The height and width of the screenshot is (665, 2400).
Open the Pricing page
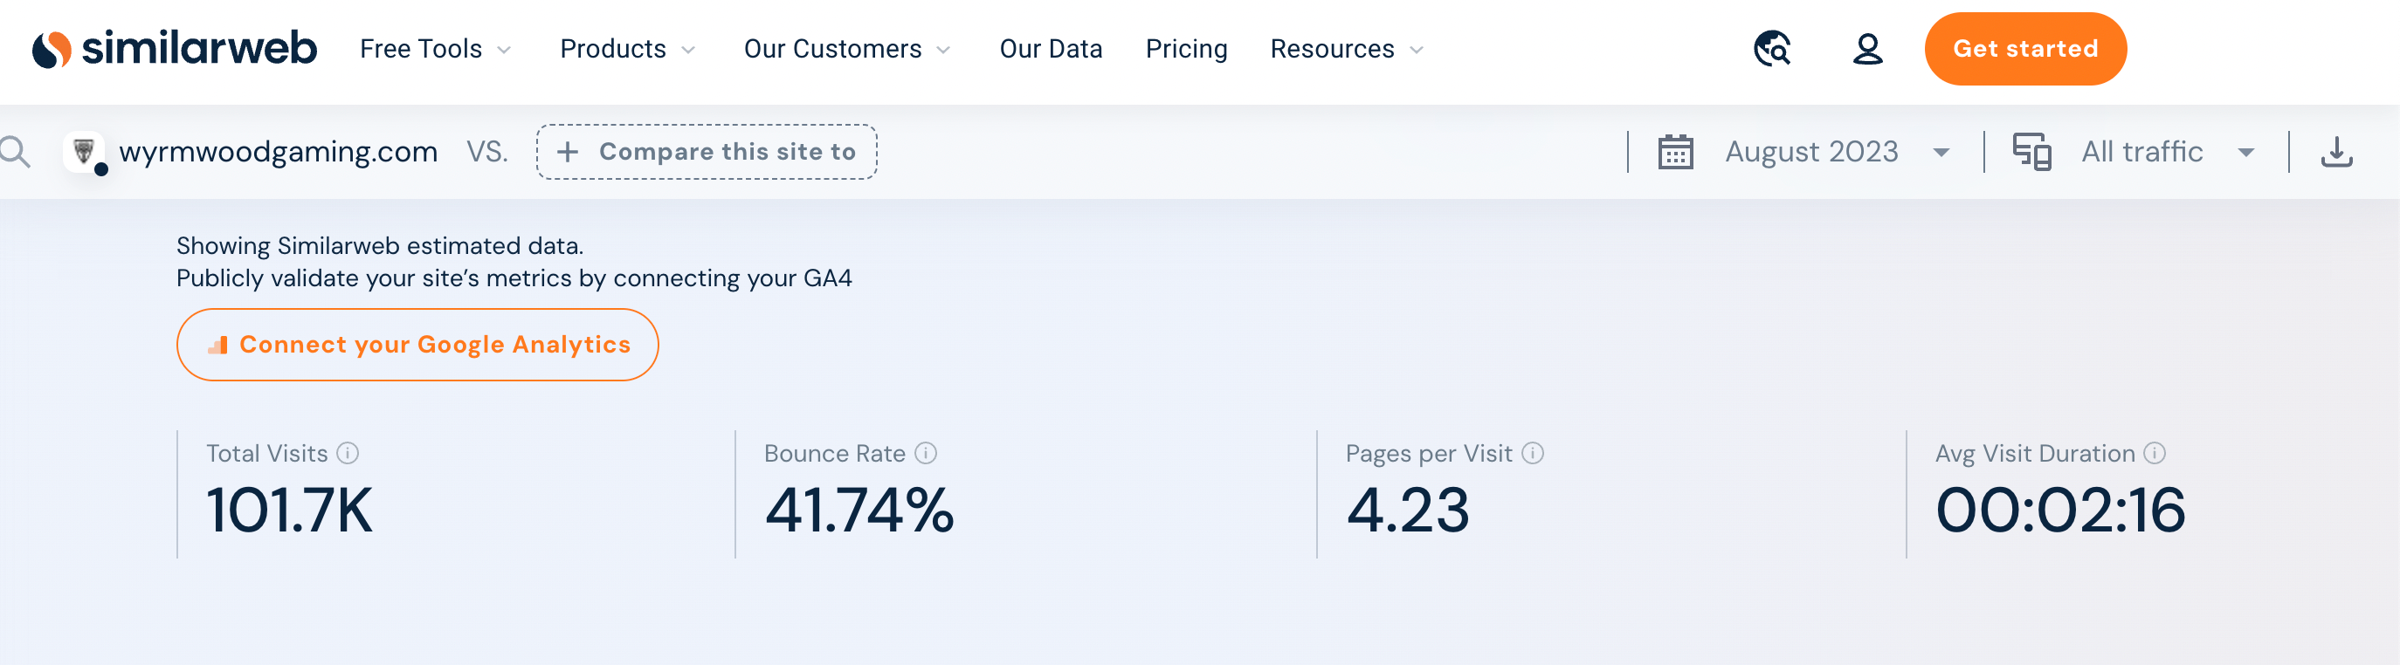pos(1186,48)
